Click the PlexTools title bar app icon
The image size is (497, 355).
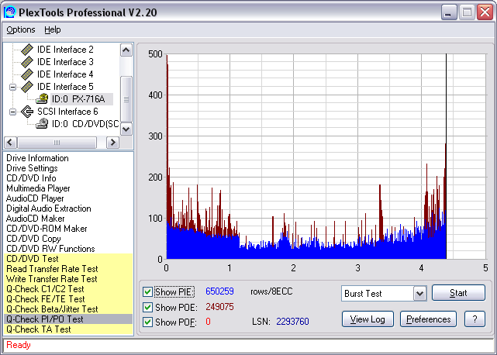point(9,12)
